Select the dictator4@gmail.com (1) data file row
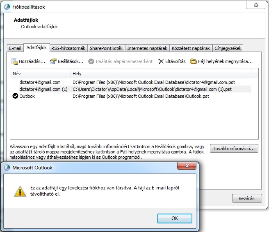The image size is (269, 232). coord(43,89)
